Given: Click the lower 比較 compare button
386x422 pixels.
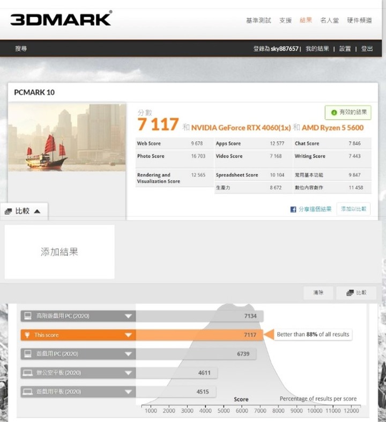Looking at the screenshot, I should coord(356,293).
